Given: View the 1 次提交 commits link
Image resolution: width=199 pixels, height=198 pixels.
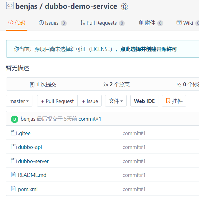Looking at the screenshot, I should [x=43, y=84].
